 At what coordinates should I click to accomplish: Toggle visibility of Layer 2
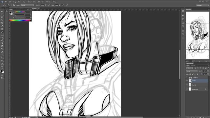(x=187, y=85)
